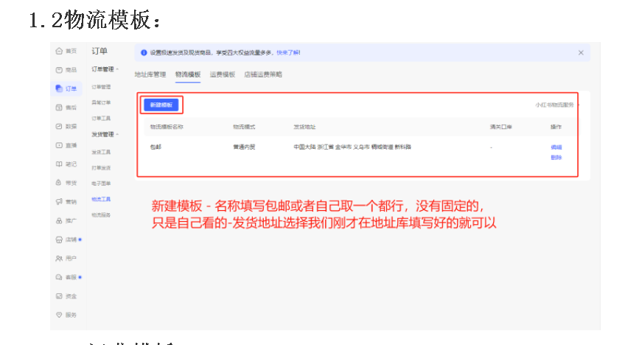Viewport: 639px width, 345px height.
Task: Open 快来了解 link in banner
Action: [x=288, y=52]
